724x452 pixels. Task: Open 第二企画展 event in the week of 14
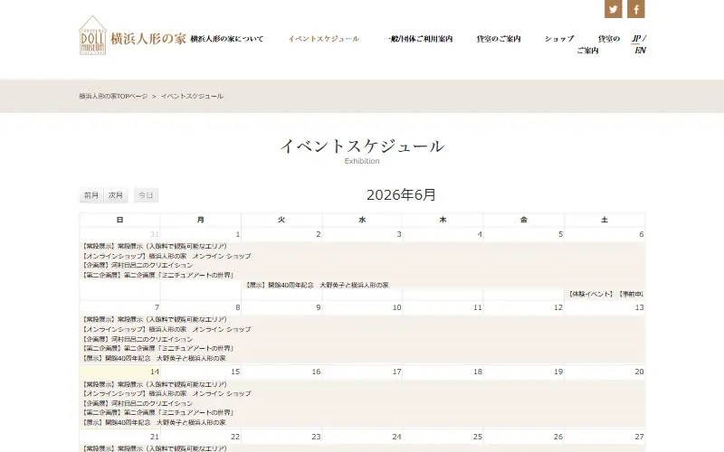click(x=362, y=413)
